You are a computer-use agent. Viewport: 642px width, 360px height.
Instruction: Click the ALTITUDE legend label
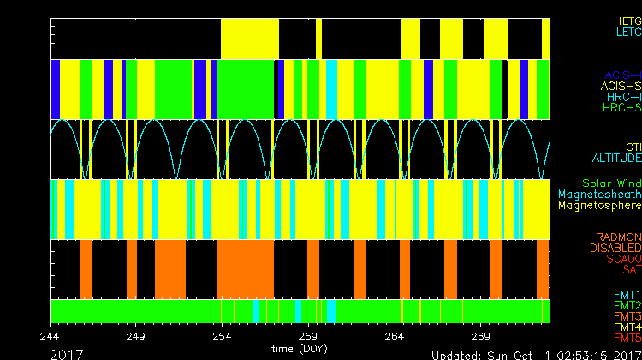click(x=616, y=159)
